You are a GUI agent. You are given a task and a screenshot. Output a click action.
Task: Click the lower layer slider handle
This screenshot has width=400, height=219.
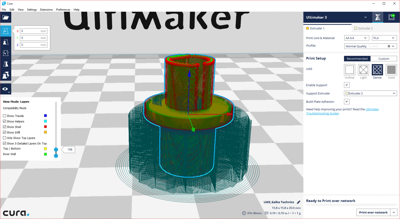56,156
